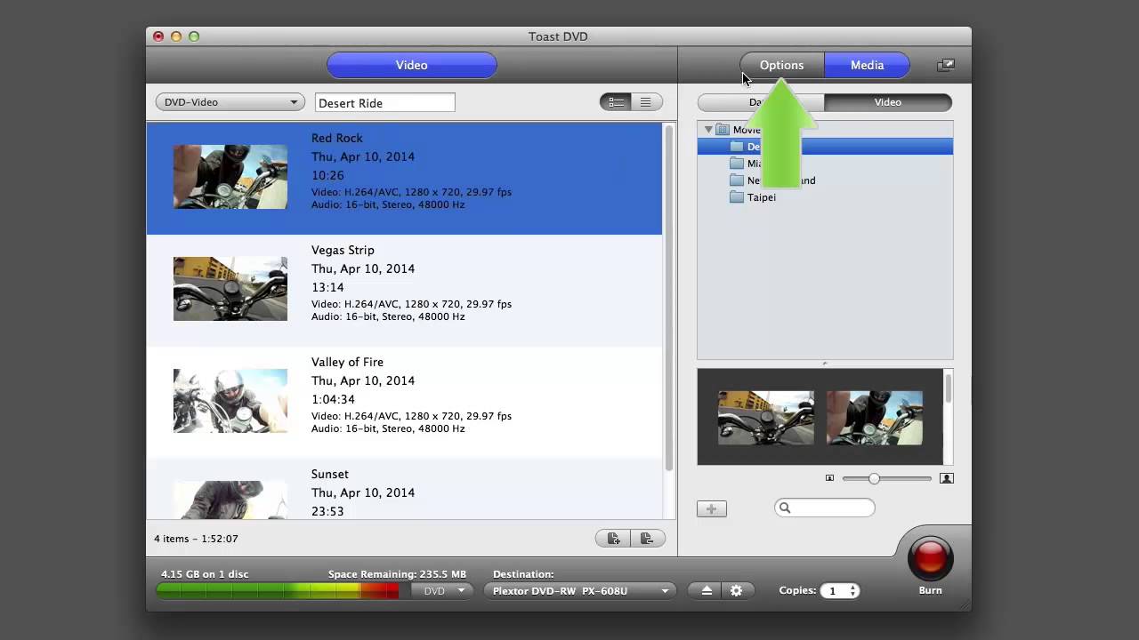Switch to the Media panel tab
The width and height of the screenshot is (1139, 640).
867,65
